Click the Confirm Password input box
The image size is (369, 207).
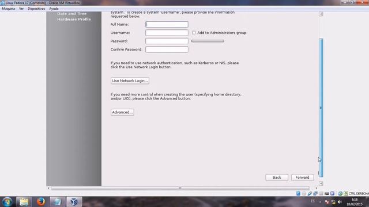[x=167, y=49]
